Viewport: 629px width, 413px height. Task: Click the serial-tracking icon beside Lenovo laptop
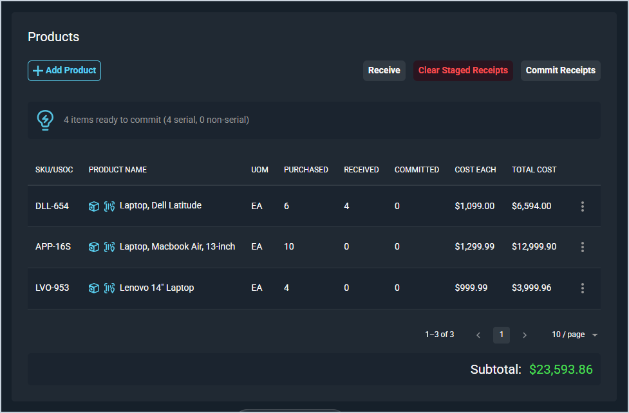pyautogui.click(x=109, y=288)
